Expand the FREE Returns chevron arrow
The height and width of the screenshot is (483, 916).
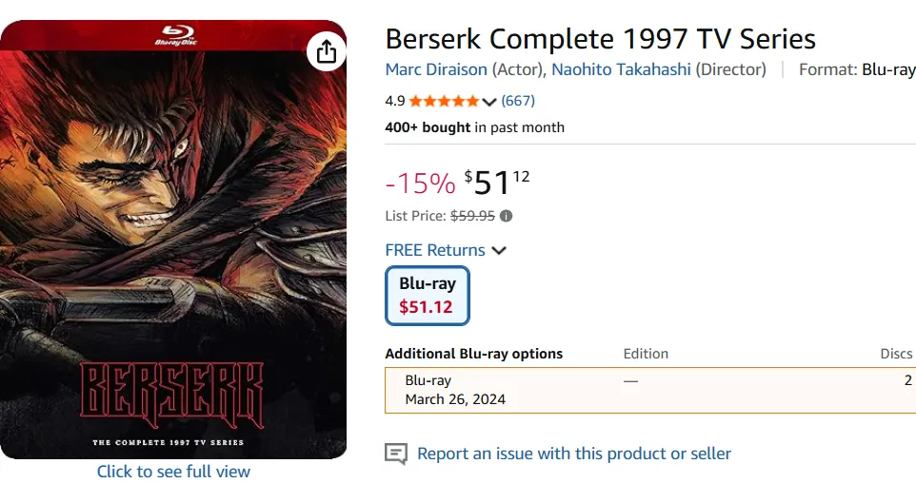point(499,250)
